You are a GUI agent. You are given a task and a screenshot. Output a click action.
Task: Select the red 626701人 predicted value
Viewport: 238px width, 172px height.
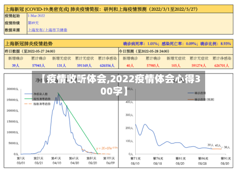coord(222,66)
